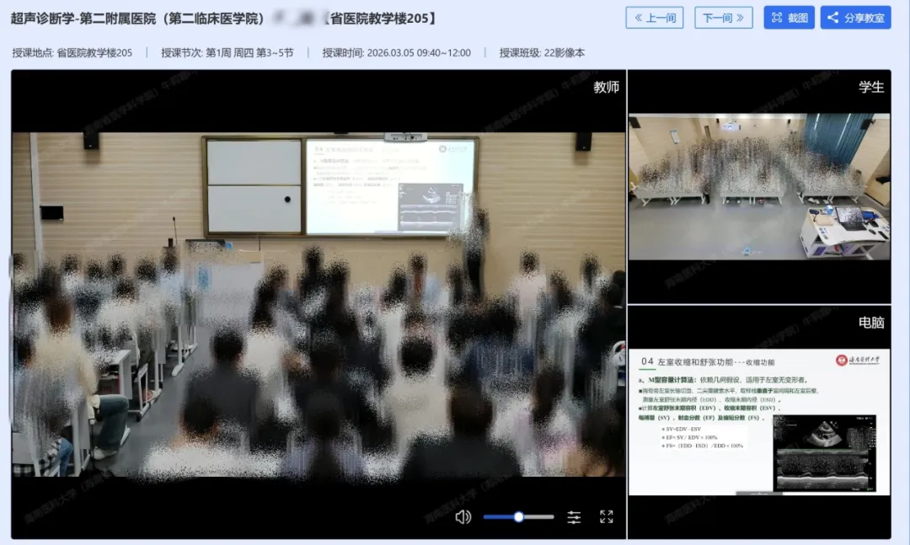Click the screenshot frame icon in 截图

click(x=777, y=18)
